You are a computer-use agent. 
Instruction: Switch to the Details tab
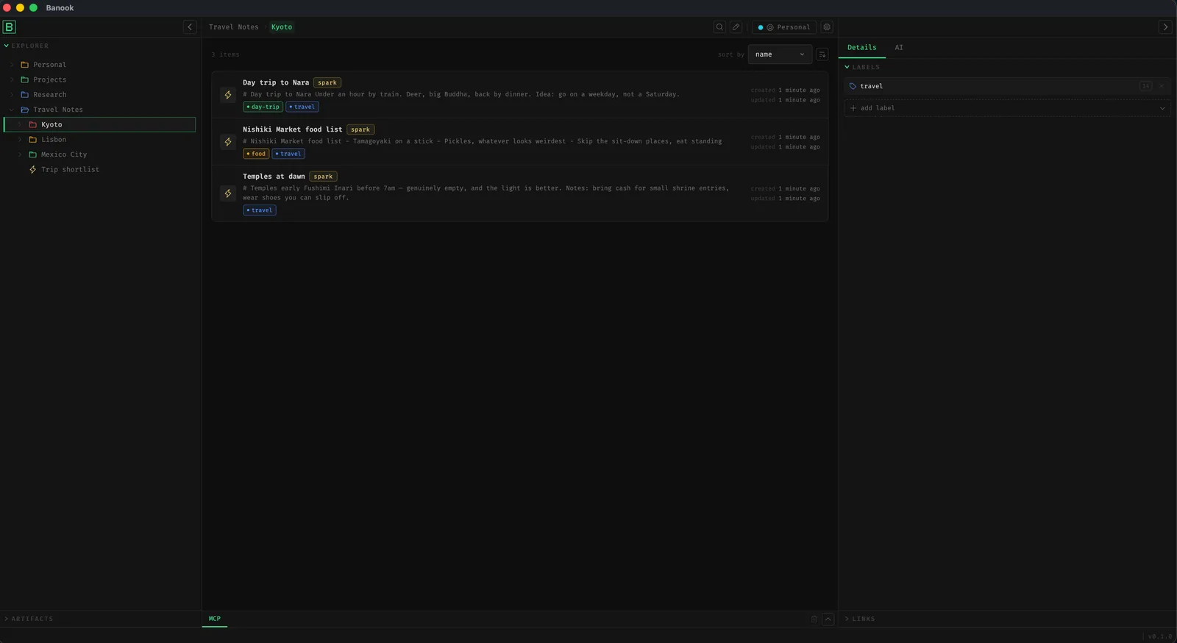(862, 47)
